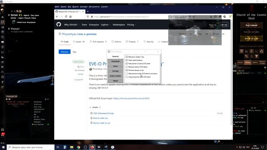Toggle Hide preview of active EVE client
Viewport: 267px width, 150px height.
(126, 63)
